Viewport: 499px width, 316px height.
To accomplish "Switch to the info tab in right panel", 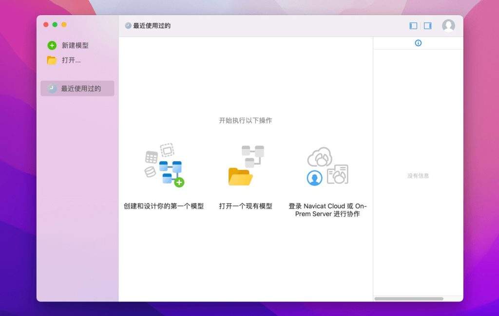I will (418, 43).
